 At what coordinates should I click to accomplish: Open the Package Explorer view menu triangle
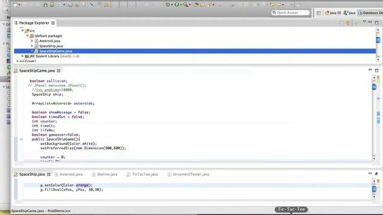point(364,22)
